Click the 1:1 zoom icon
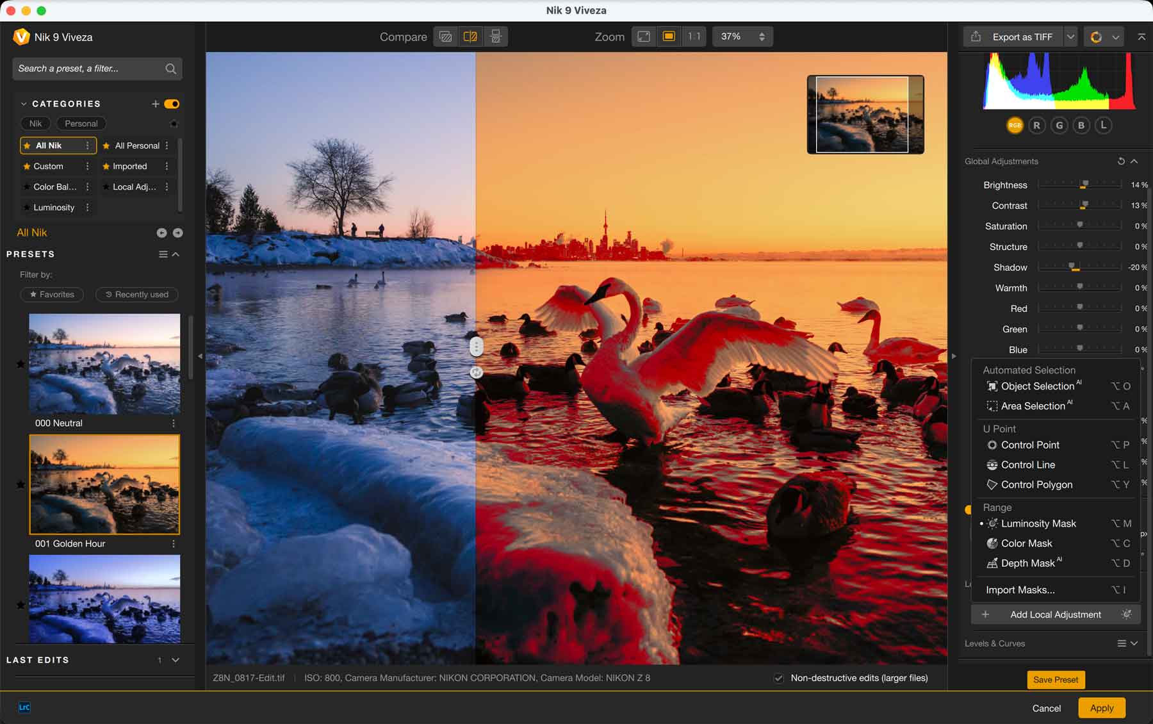Image resolution: width=1153 pixels, height=724 pixels. coord(694,37)
